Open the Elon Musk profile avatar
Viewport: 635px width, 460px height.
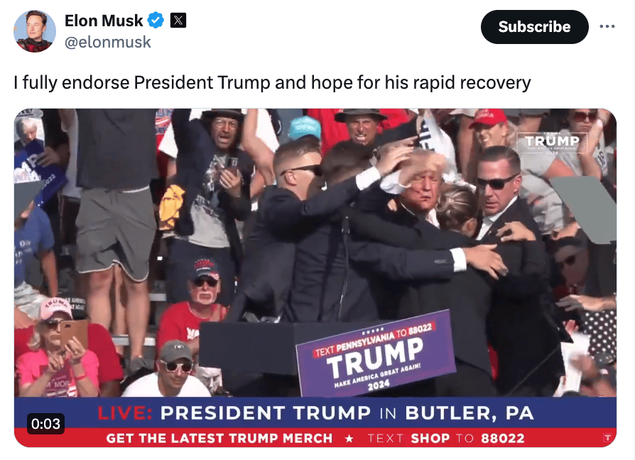(x=34, y=31)
